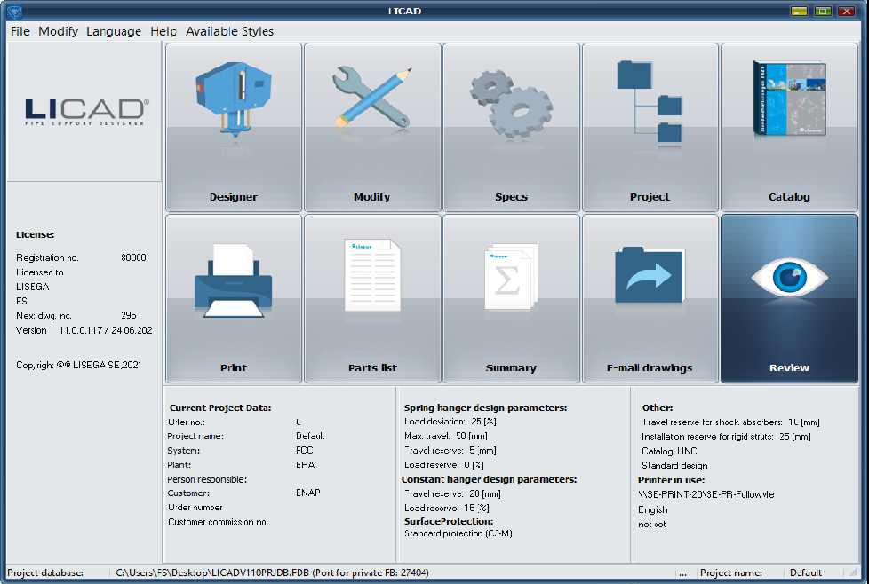
Task: Open the File menu
Action: [20, 32]
